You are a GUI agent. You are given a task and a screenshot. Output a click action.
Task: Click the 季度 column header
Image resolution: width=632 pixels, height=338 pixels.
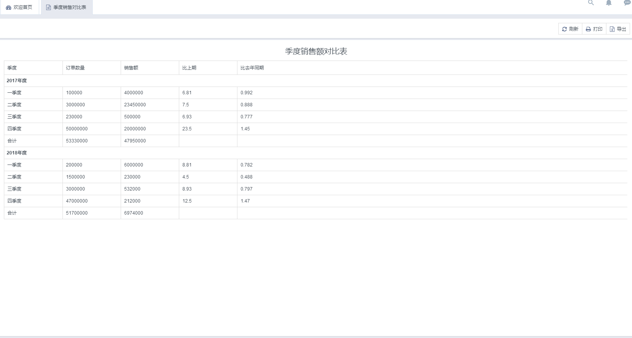click(12, 68)
